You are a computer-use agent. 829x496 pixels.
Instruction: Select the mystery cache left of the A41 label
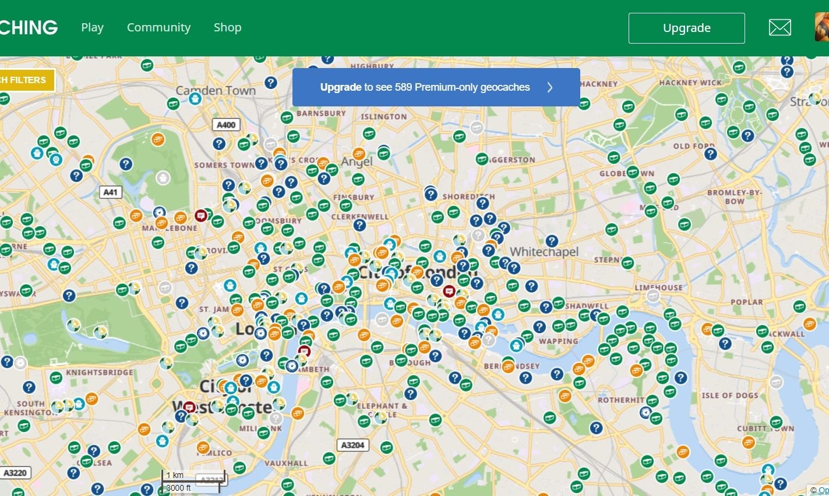point(76,175)
